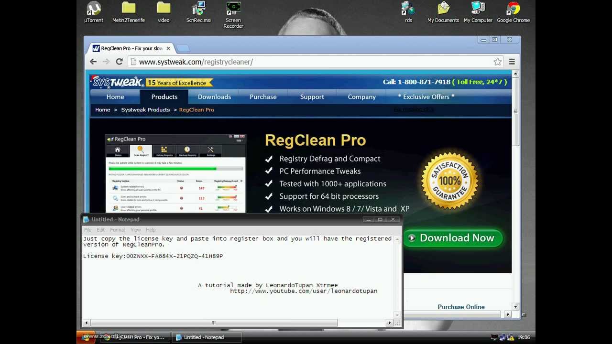
Task: Click the youtube.com/user/leonardotupan text
Action: 304,291
